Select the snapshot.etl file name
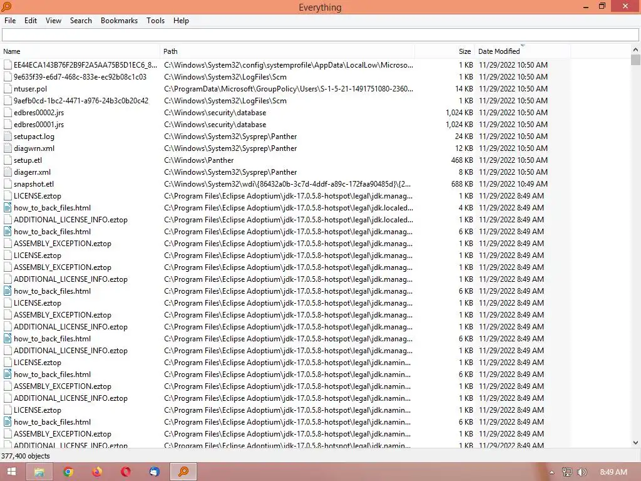The width and height of the screenshot is (641, 481). pyautogui.click(x=34, y=184)
